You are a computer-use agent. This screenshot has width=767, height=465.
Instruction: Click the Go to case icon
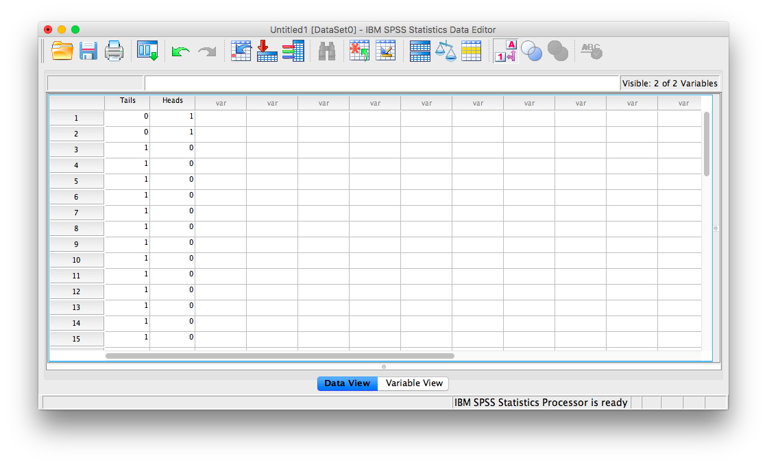click(x=241, y=51)
